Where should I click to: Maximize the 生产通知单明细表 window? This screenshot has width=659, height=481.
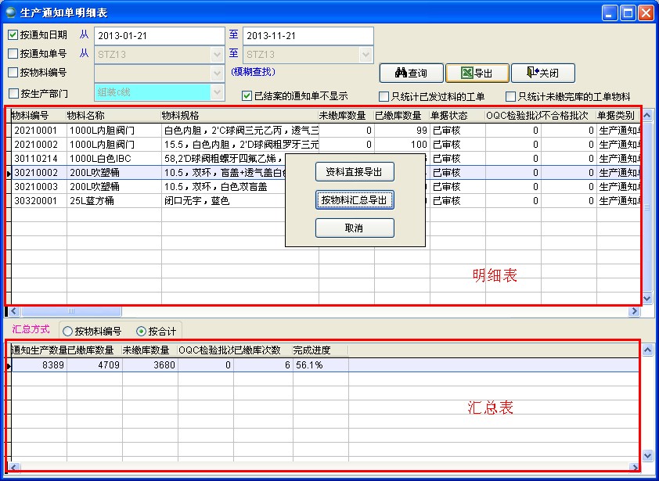pyautogui.click(x=628, y=13)
